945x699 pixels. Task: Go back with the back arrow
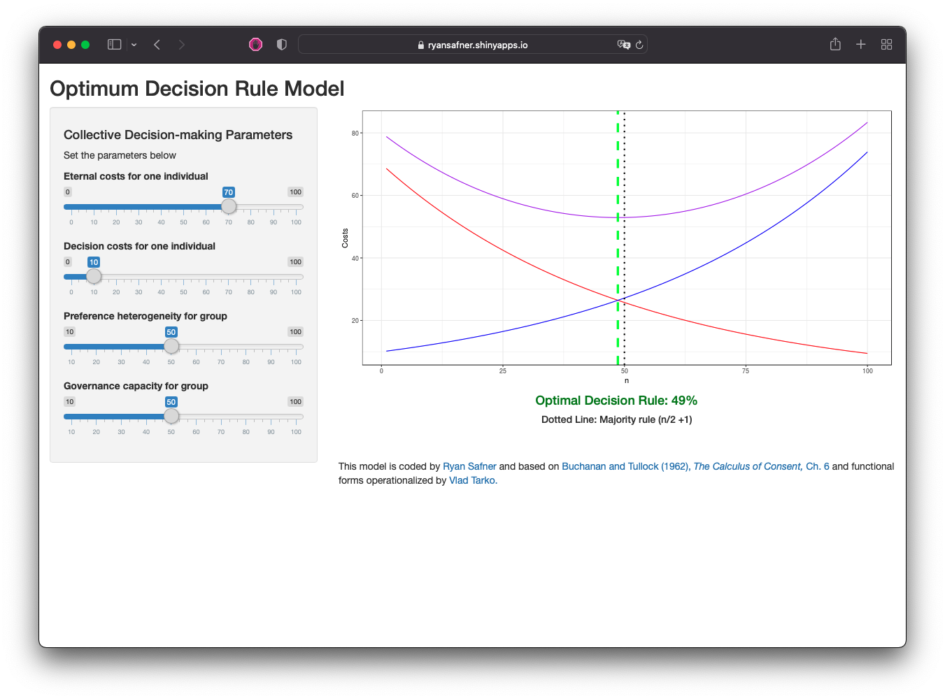[x=157, y=45]
